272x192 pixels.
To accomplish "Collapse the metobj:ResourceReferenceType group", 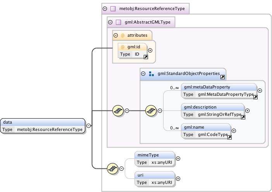I will tap(105, 8).
